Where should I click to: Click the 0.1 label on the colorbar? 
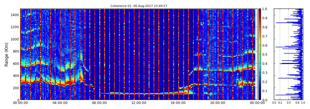point(265,91)
